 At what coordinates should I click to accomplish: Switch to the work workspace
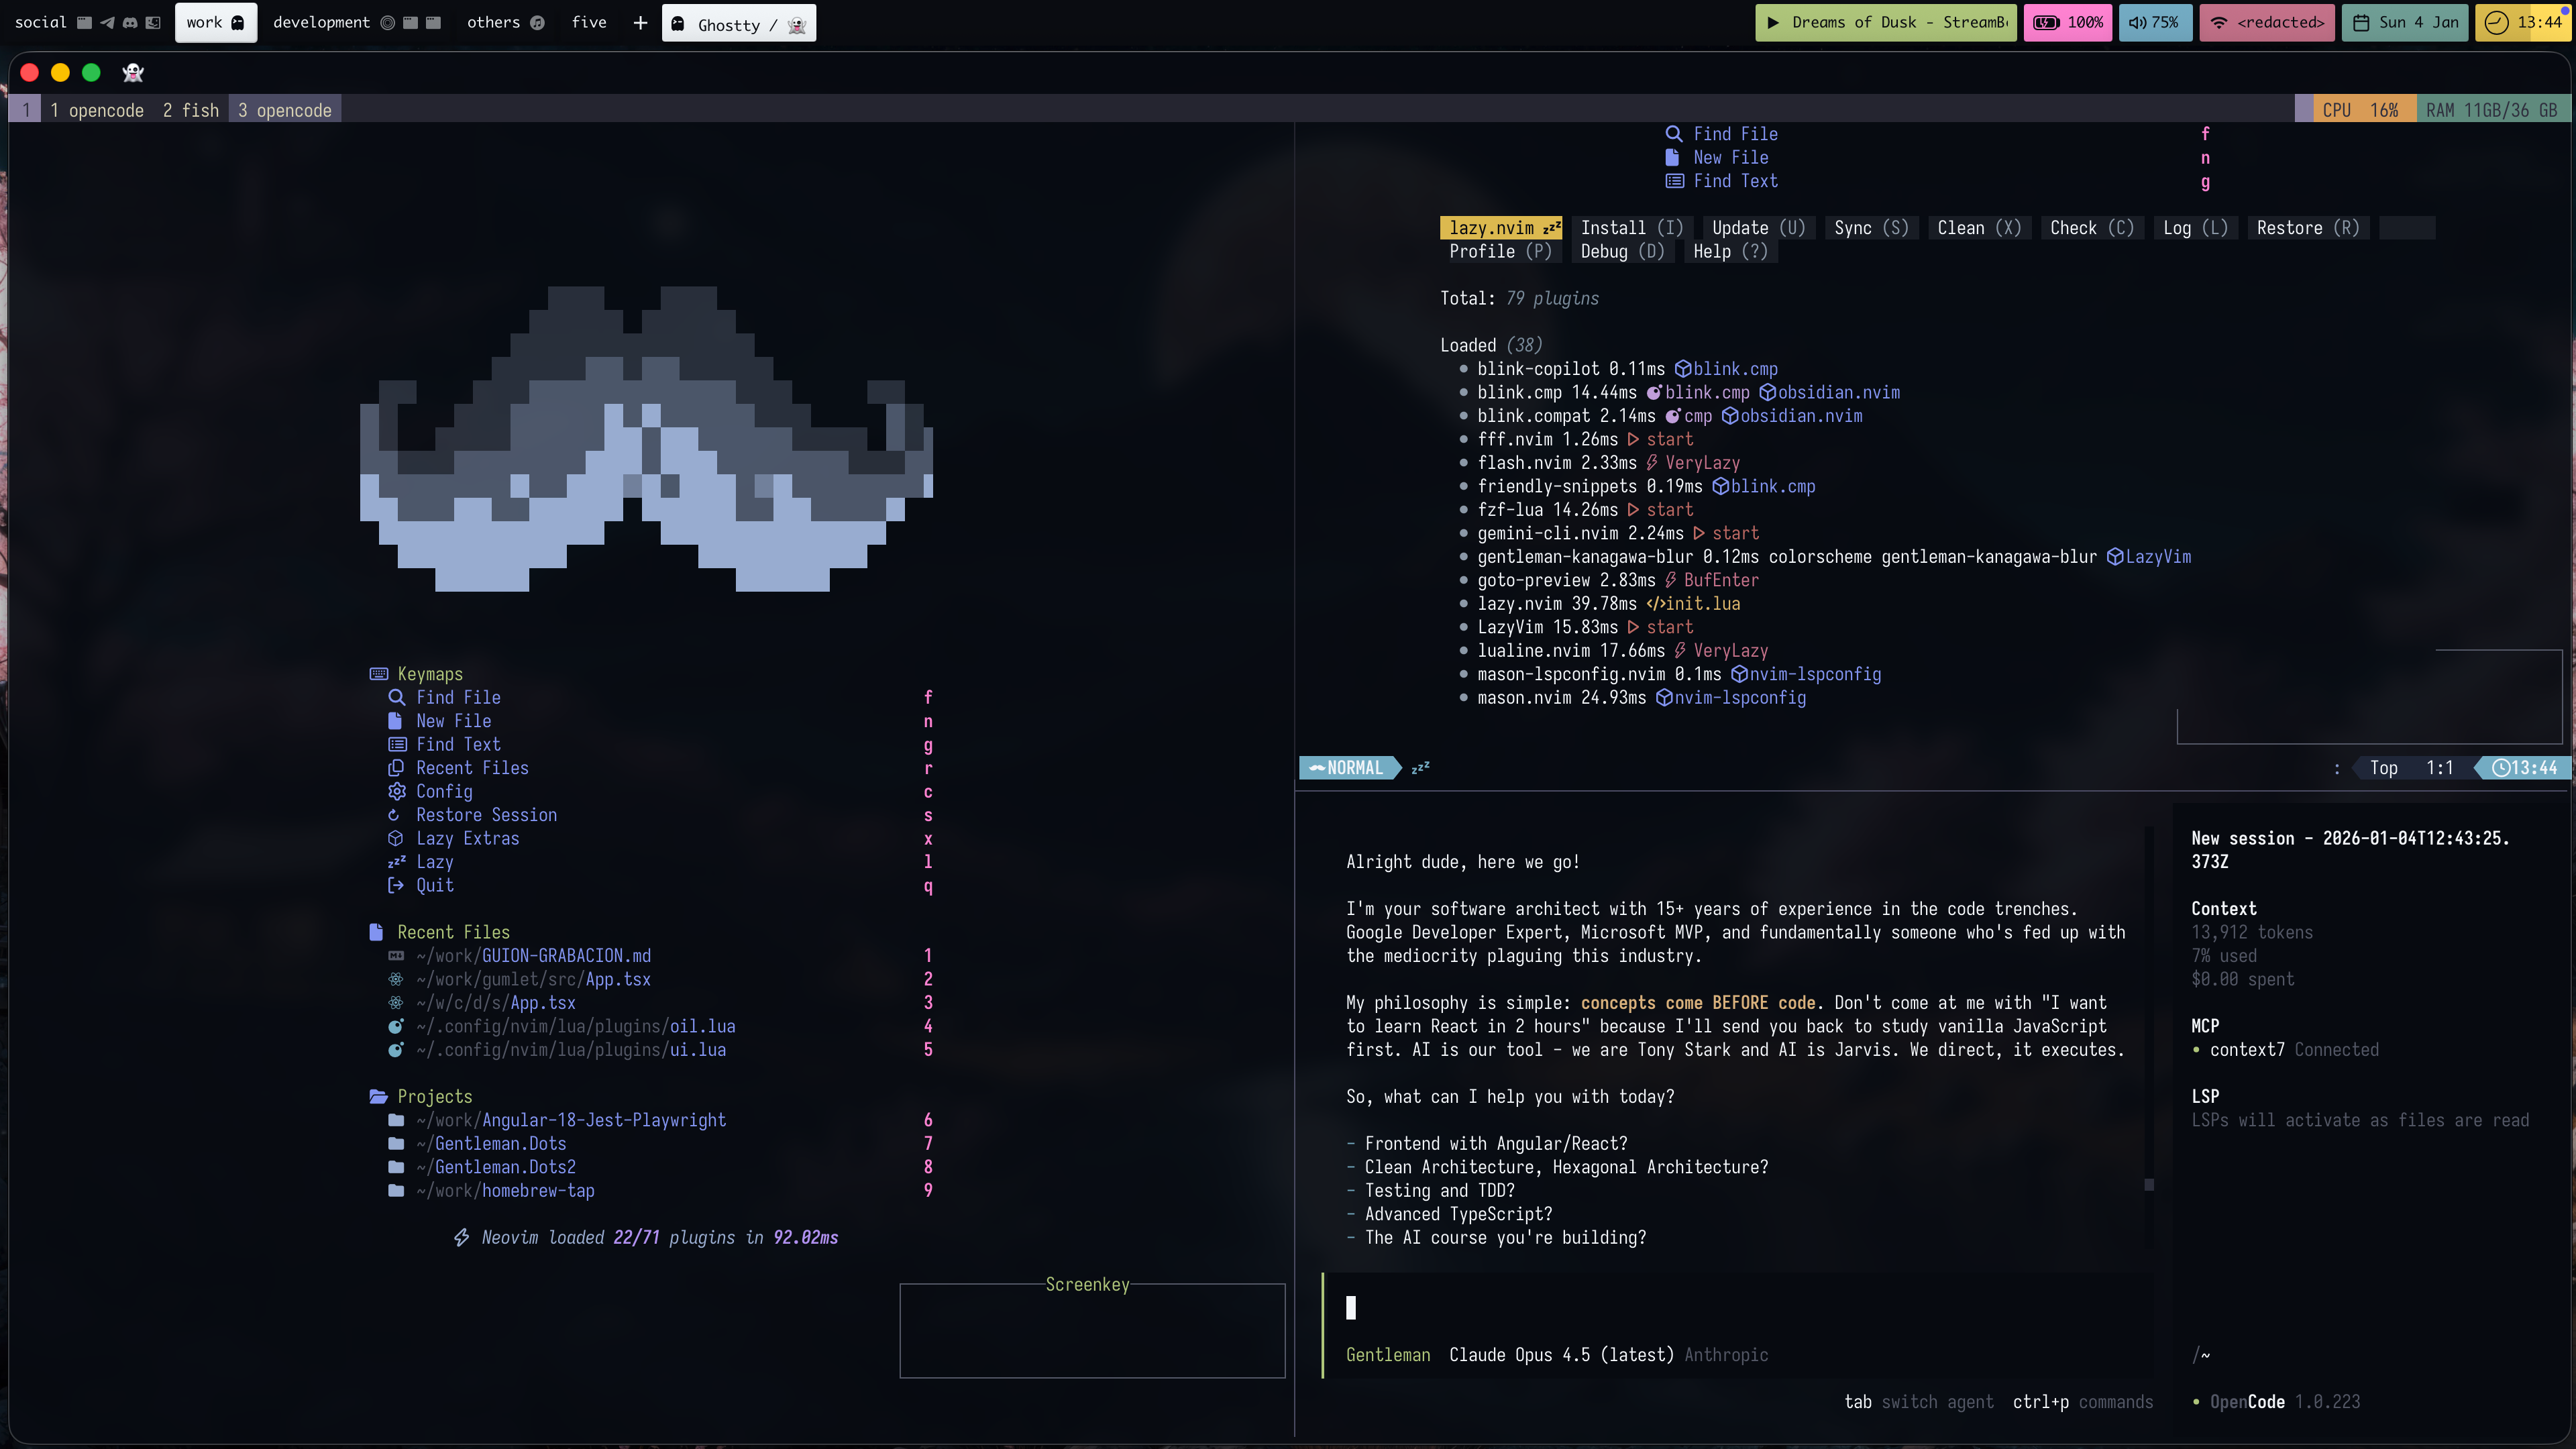coord(215,22)
